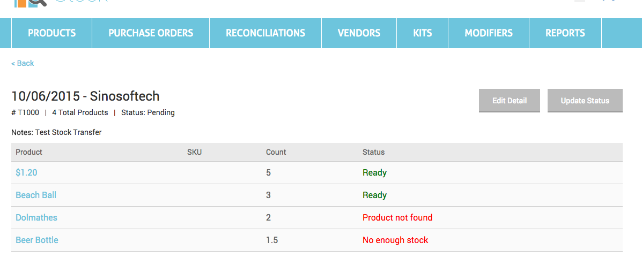642x280 pixels.
Task: Click the 'Product not found' status text
Action: coord(397,218)
